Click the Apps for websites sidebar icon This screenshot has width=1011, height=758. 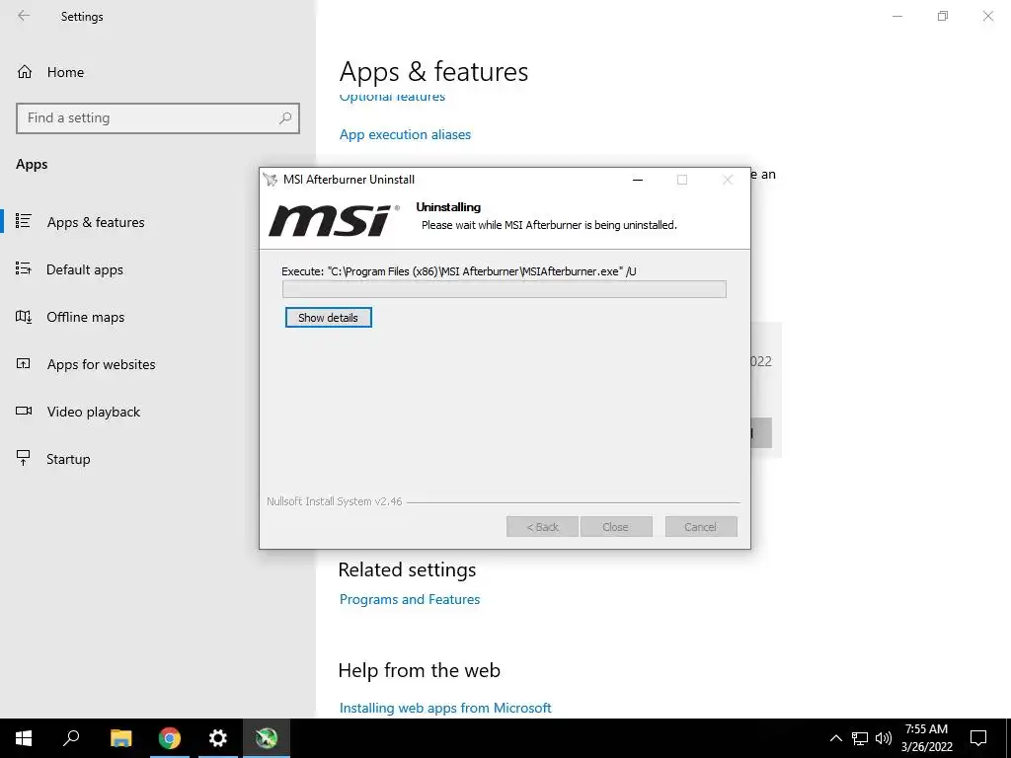tap(24, 363)
